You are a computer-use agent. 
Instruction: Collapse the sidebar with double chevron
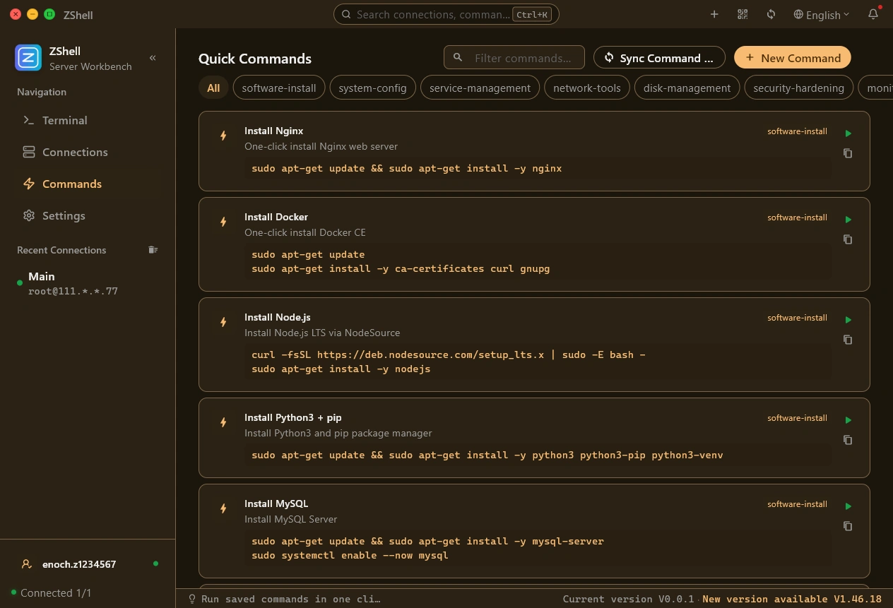point(153,58)
